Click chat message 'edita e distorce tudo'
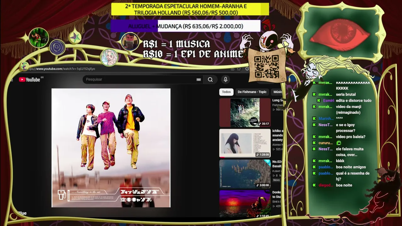The image size is (402, 226). coord(354,100)
